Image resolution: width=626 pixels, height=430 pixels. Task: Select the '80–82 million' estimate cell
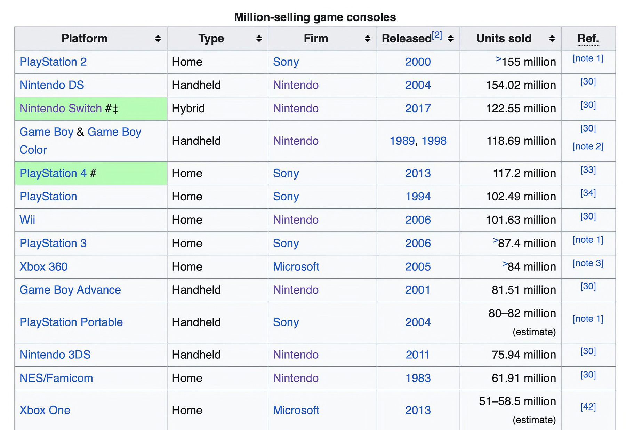tap(510, 322)
